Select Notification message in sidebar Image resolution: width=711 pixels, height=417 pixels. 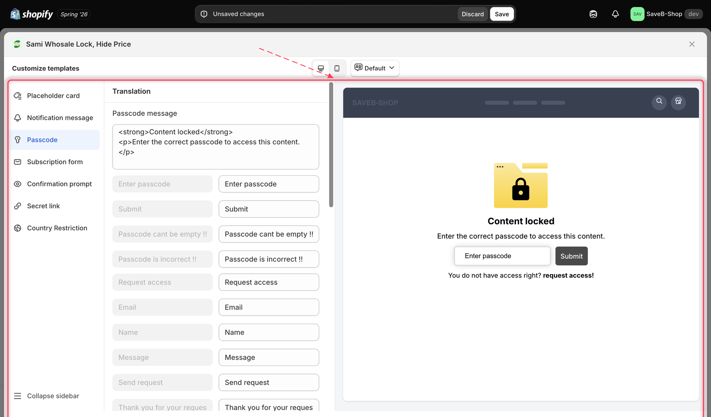click(x=55, y=118)
